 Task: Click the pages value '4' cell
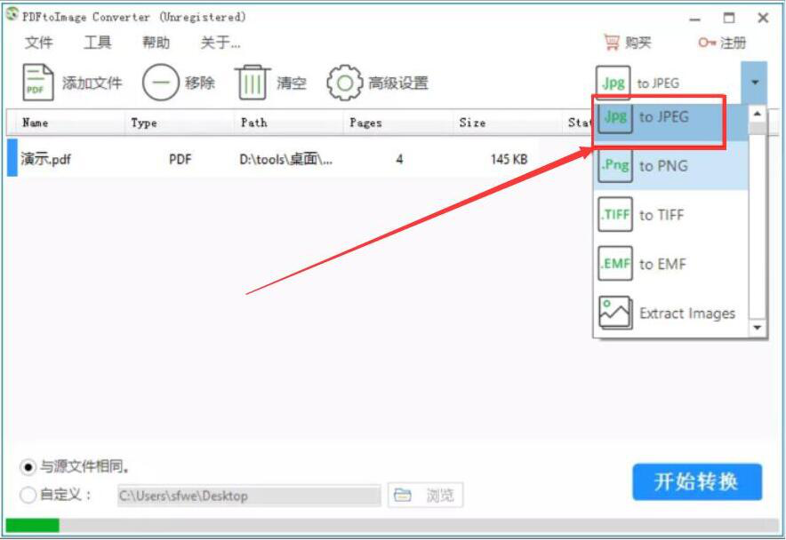399,159
